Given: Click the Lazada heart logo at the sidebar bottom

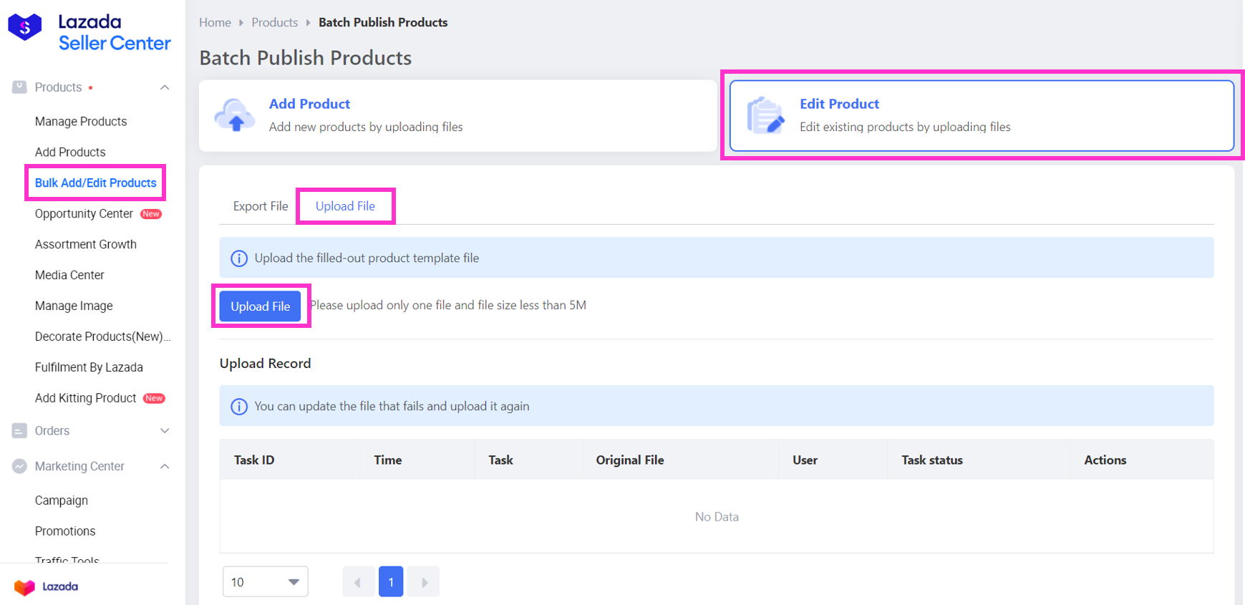Looking at the screenshot, I should 24,587.
